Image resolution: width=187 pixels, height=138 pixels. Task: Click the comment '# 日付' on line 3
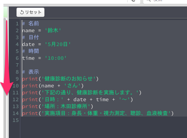click(31, 38)
